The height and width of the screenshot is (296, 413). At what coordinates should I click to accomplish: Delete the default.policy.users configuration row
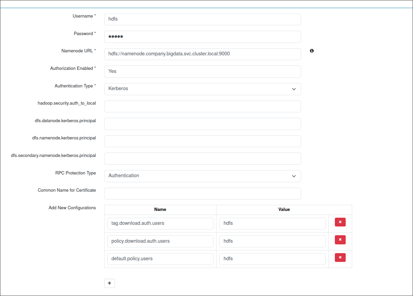coord(340,258)
